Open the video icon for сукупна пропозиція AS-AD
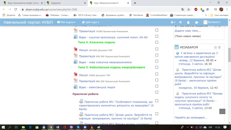This screenshot has height=130, width=231. [x=75, y=37]
